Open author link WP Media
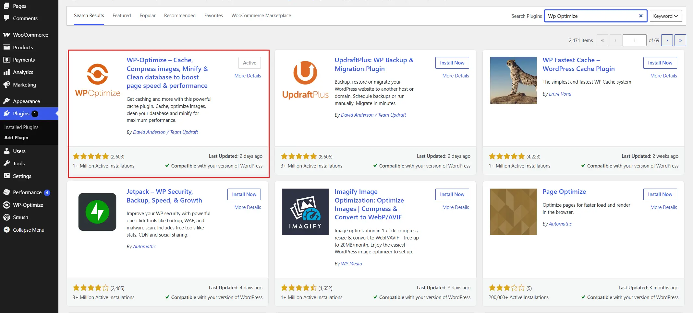The height and width of the screenshot is (313, 693). (351, 264)
